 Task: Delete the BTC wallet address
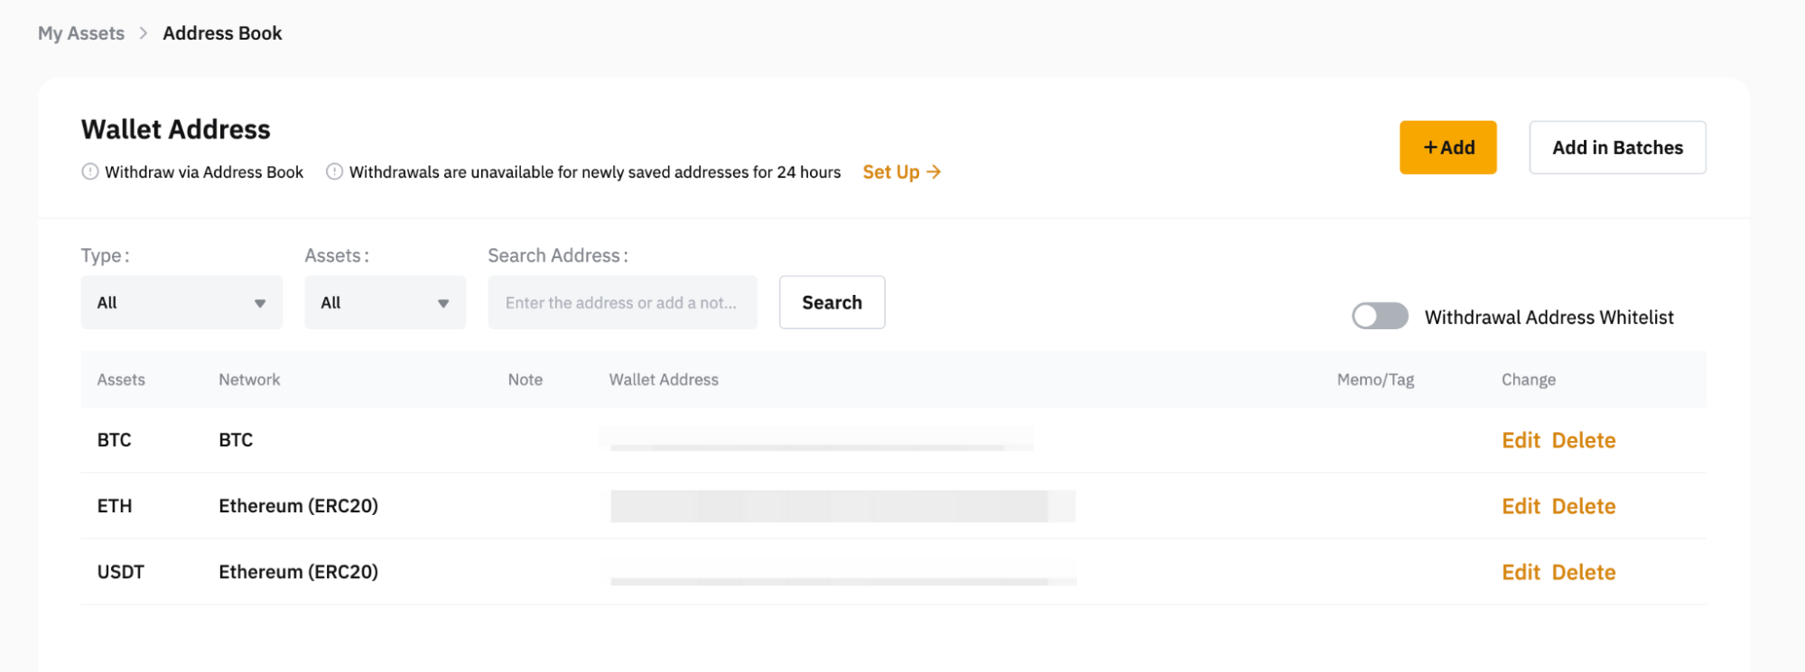[1583, 440]
